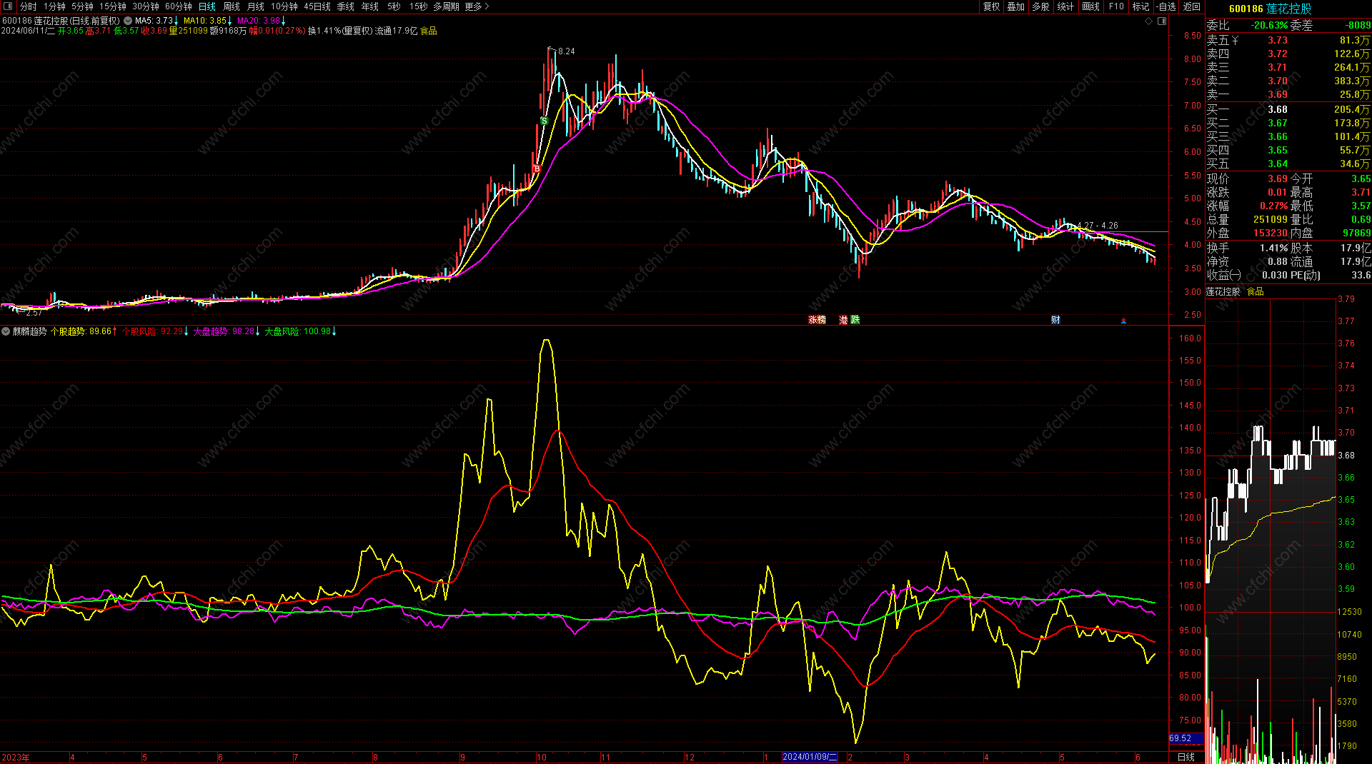
Task: Select the 45日线 period
Action: [317, 6]
